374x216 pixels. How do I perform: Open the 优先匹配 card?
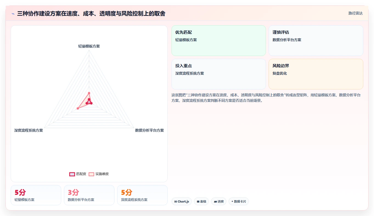pyautogui.click(x=219, y=41)
